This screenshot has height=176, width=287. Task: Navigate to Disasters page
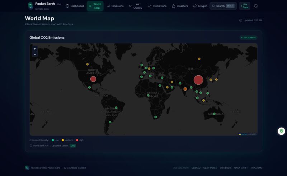180,6
